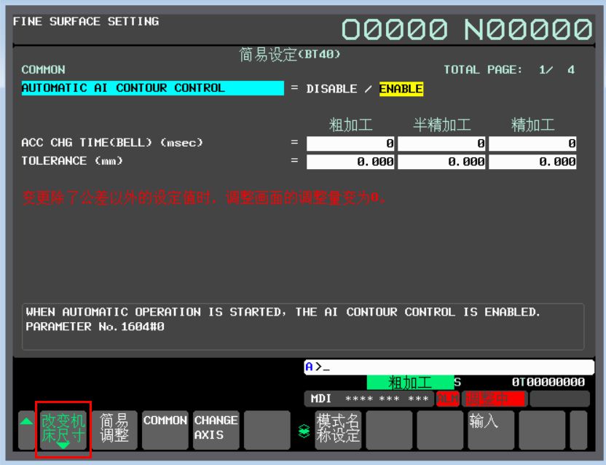Viewport: 606px width, 465px height.
Task: Click ACC CHG TIME field under 粗加工
Action: pyautogui.click(x=350, y=144)
